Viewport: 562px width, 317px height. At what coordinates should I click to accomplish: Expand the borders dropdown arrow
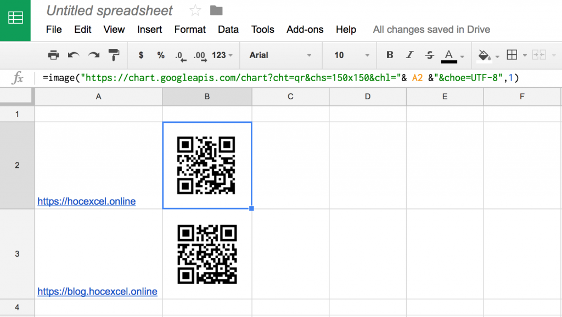[x=525, y=55]
